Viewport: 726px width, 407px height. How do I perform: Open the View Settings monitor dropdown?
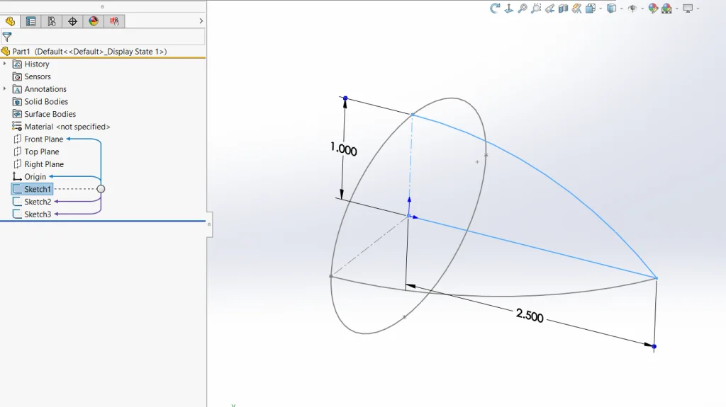[x=698, y=8]
